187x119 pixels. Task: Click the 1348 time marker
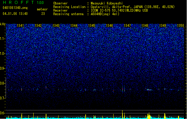[145, 26]
